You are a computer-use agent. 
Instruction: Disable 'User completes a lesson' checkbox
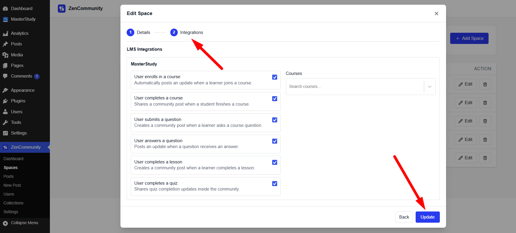click(x=275, y=162)
